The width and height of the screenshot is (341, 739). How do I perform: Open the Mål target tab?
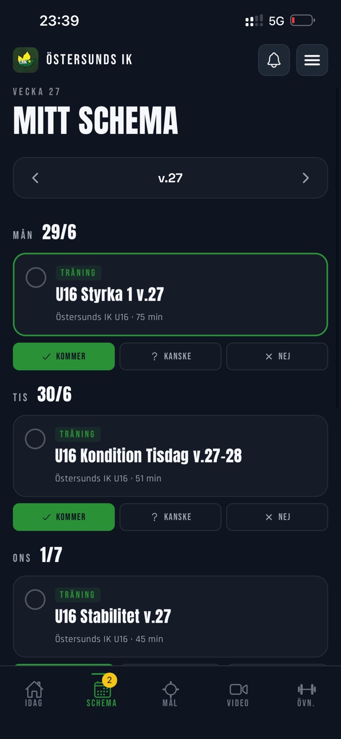coord(170,694)
